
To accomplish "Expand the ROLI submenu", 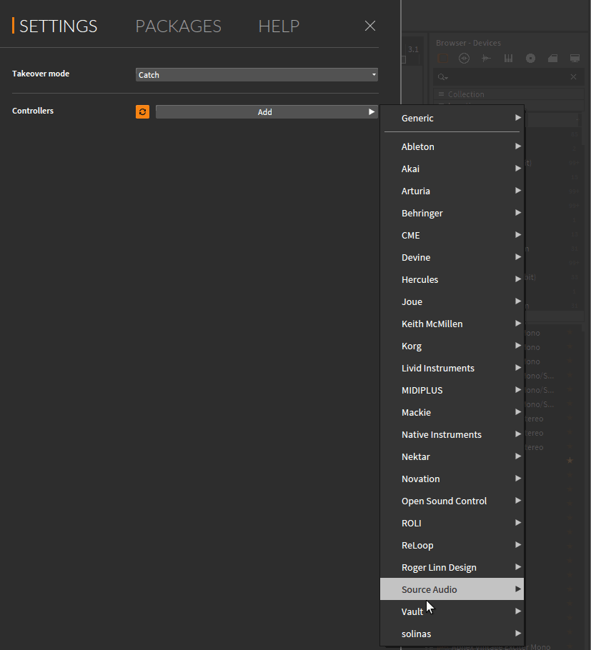I will pyautogui.click(x=452, y=523).
